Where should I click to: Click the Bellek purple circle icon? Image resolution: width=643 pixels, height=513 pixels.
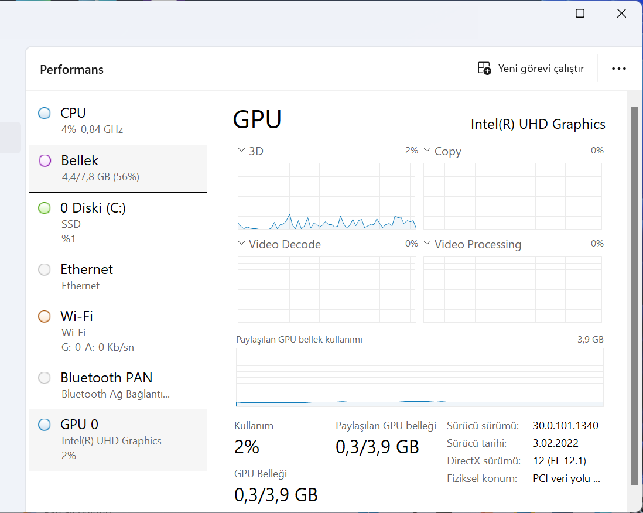coord(45,160)
